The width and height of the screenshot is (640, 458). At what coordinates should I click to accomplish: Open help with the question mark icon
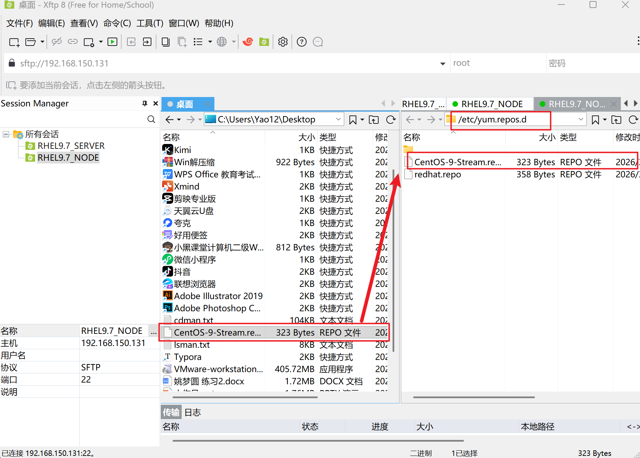click(302, 42)
